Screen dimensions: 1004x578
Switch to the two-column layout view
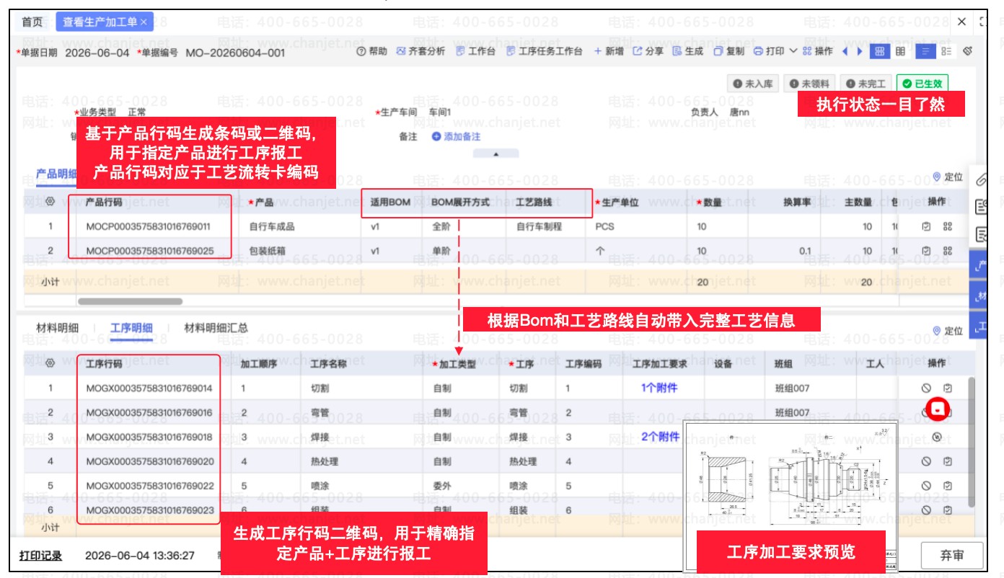click(901, 52)
